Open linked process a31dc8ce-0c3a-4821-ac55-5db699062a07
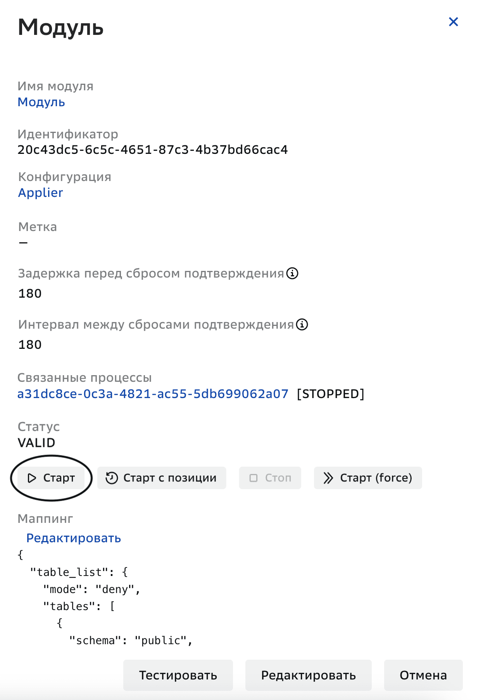483x700 pixels. click(153, 394)
